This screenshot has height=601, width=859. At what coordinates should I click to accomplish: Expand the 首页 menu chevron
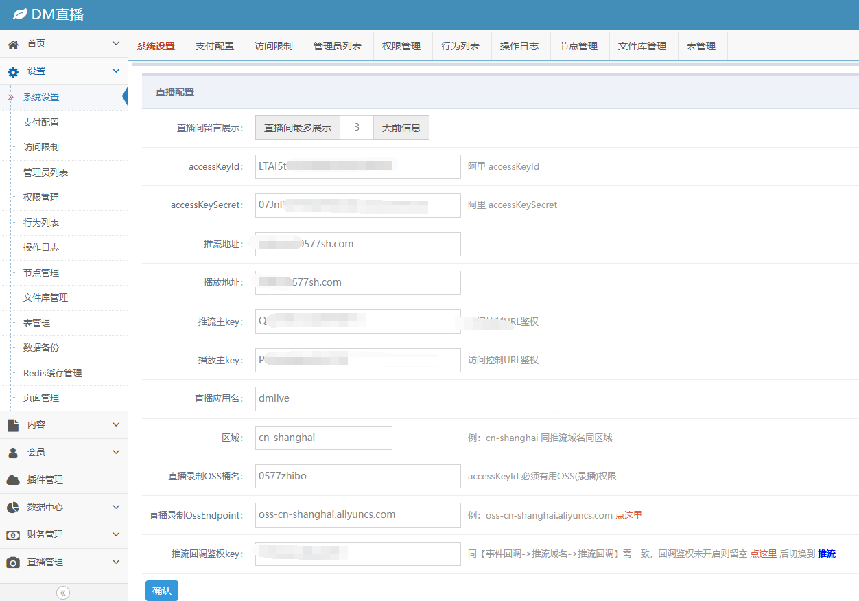tap(116, 44)
